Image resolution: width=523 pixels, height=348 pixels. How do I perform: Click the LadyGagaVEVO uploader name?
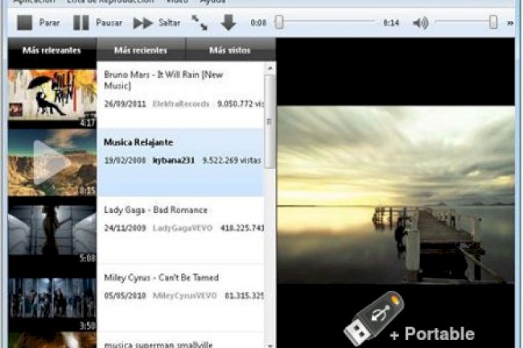(183, 228)
